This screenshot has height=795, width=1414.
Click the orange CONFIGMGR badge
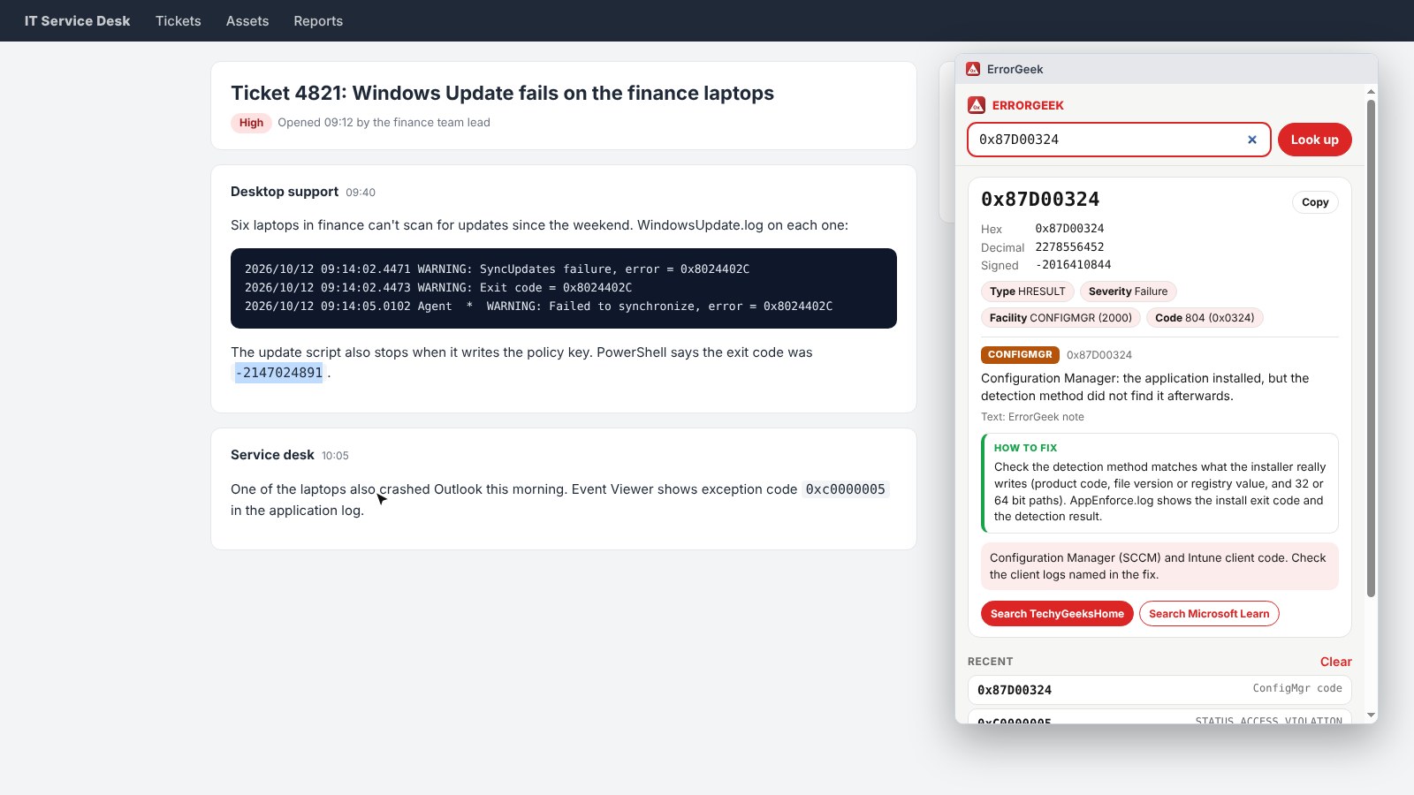1020,355
